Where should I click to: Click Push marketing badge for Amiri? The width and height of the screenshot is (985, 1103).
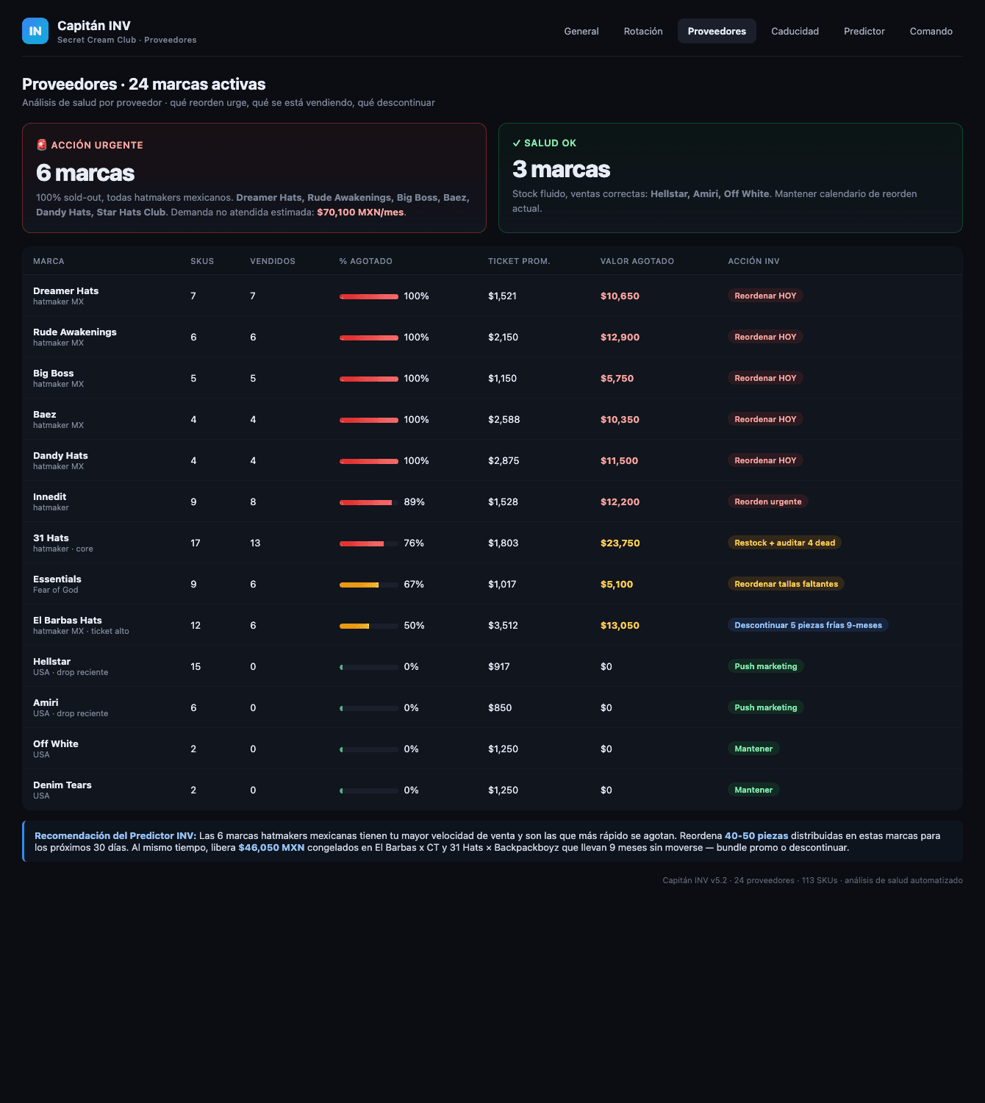click(x=766, y=707)
